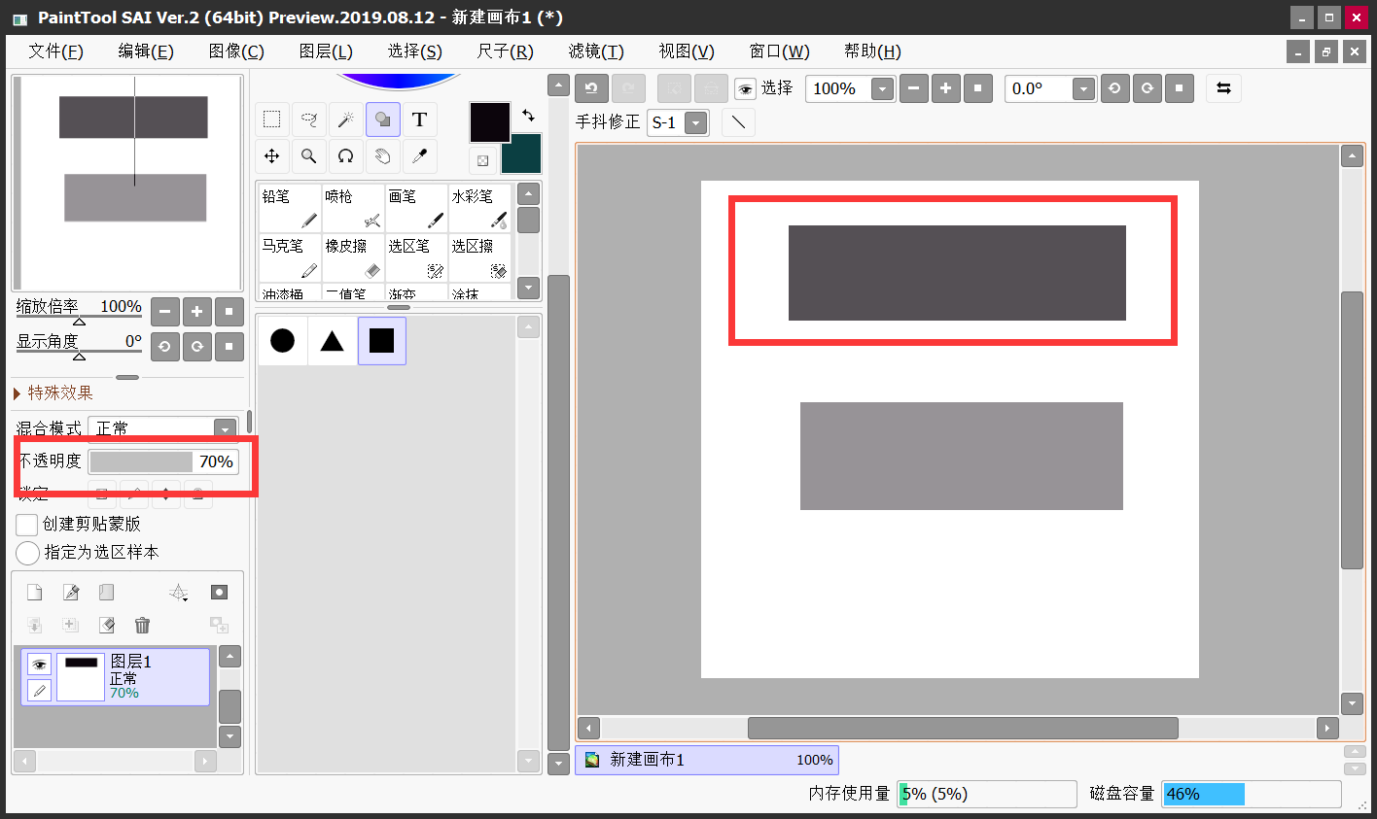
Task: Reset the navigator zoom level
Action: (229, 312)
